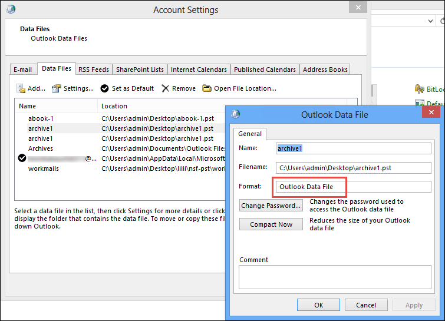Click dropdown chevron in background window

430,21
